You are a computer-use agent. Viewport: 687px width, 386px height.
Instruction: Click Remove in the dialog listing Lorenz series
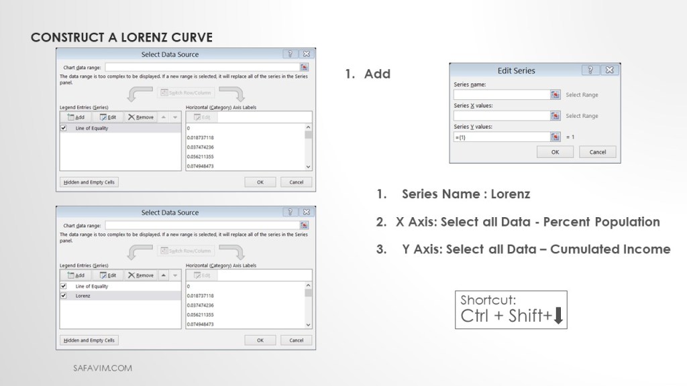point(141,275)
